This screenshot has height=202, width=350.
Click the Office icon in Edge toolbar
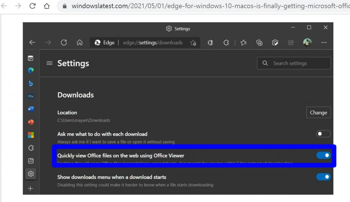(210, 42)
